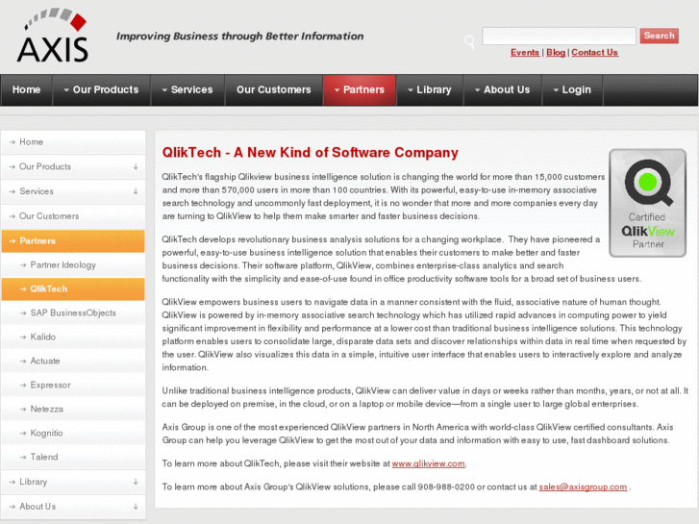Select highlighted QlikTech sidebar subitem

coord(73,289)
